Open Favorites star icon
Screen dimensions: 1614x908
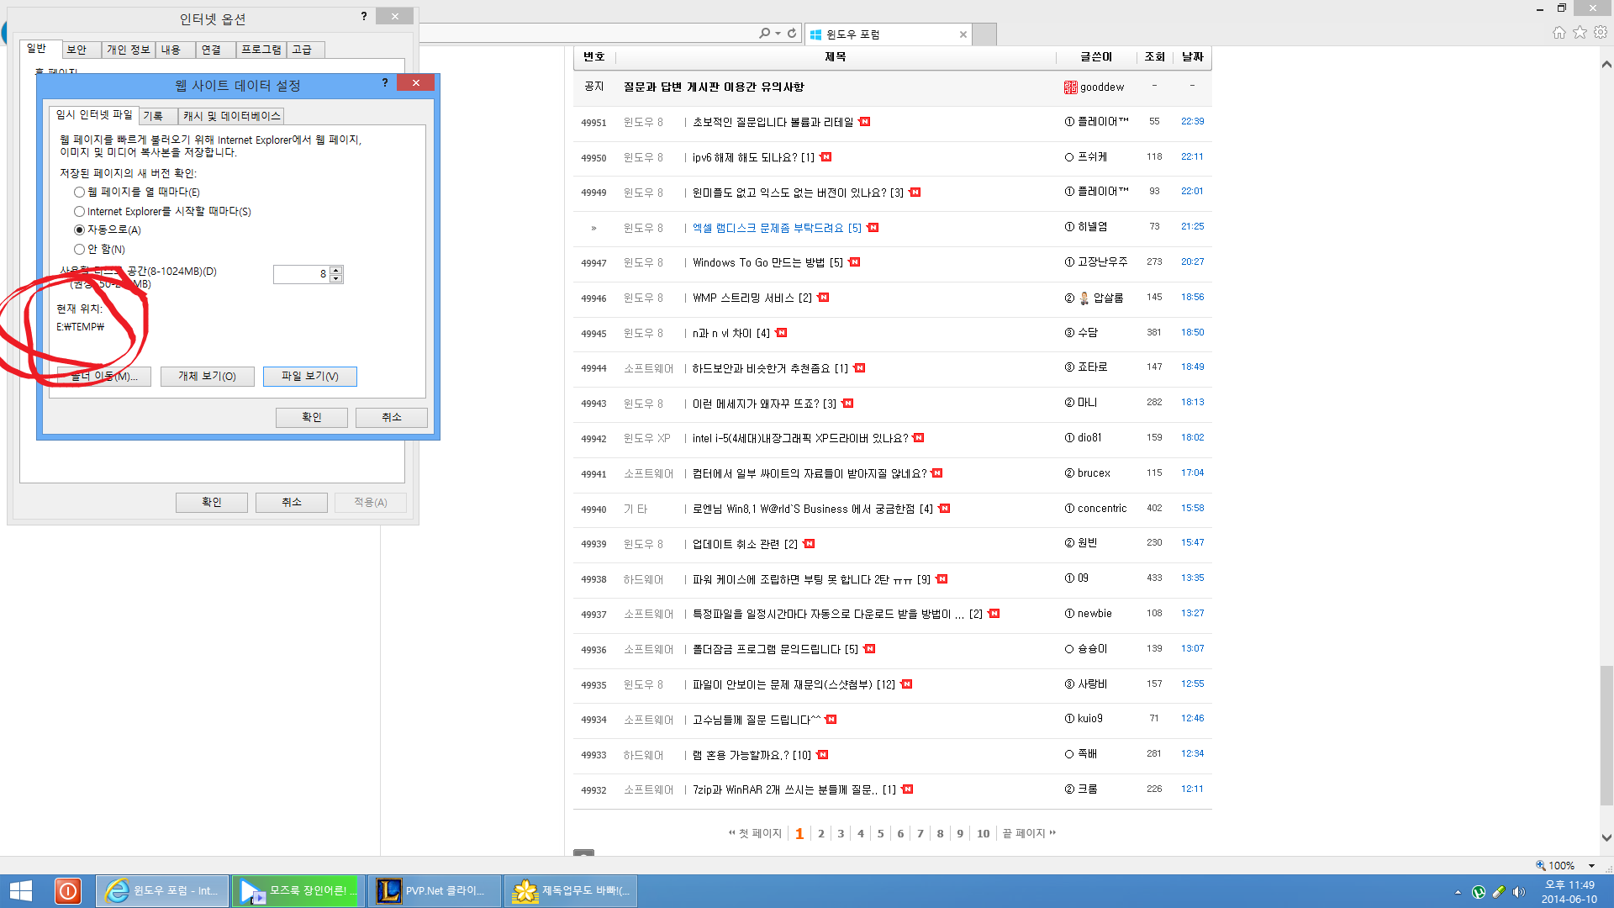pos(1580,33)
